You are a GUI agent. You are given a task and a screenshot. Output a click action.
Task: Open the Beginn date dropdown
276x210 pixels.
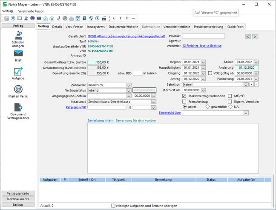203,62
